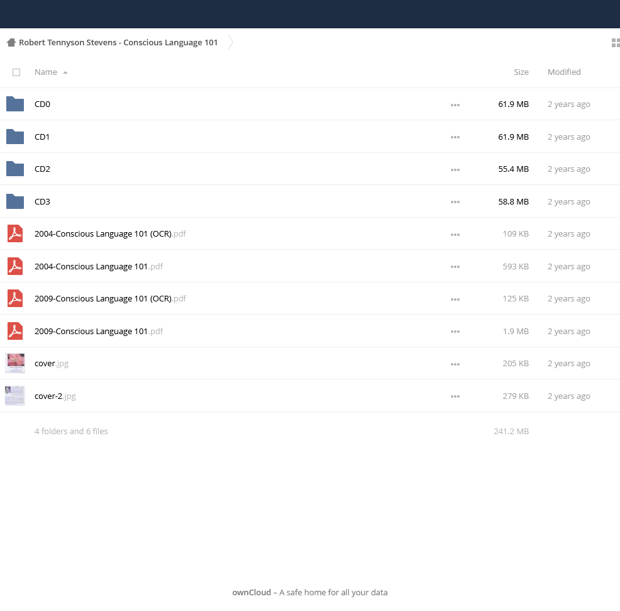Open the CD1 folder name
Viewport: 620px width, 611px height.
42,137
